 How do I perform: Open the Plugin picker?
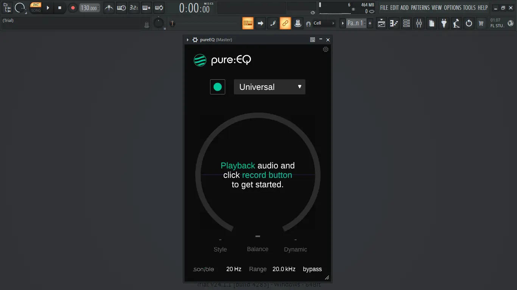444,23
